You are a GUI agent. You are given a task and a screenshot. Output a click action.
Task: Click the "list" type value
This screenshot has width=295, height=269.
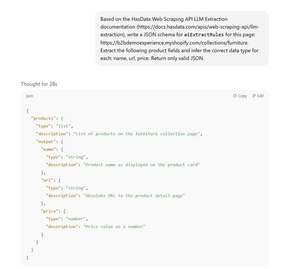coord(64,126)
